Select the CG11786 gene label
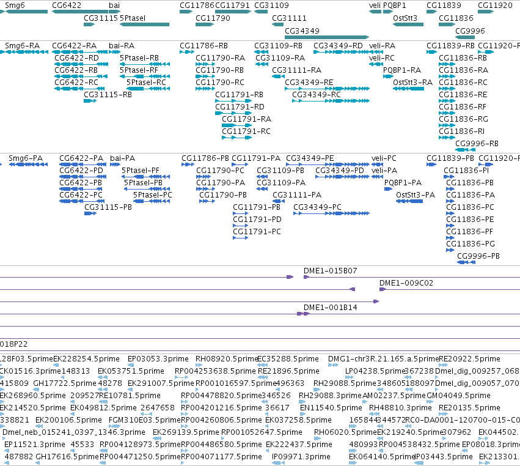Viewport: 520px width, 466px height. 197,6
